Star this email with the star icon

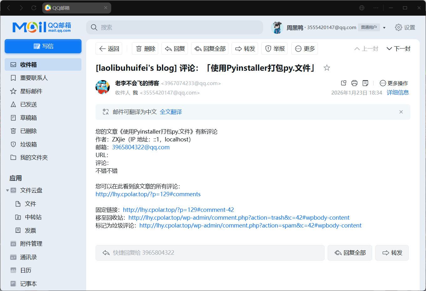pyautogui.click(x=327, y=68)
